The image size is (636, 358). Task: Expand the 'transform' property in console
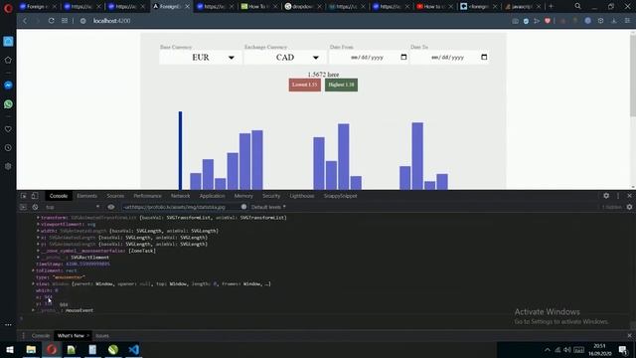point(38,218)
